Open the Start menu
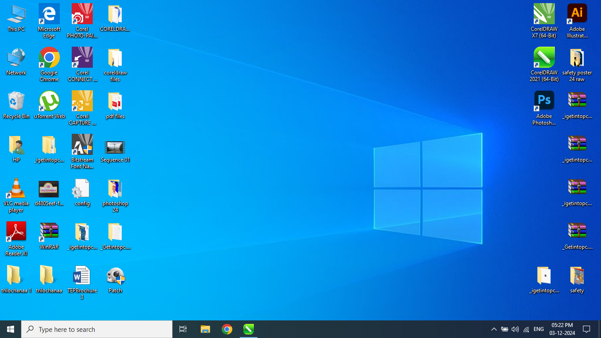The width and height of the screenshot is (601, 338). [11, 329]
